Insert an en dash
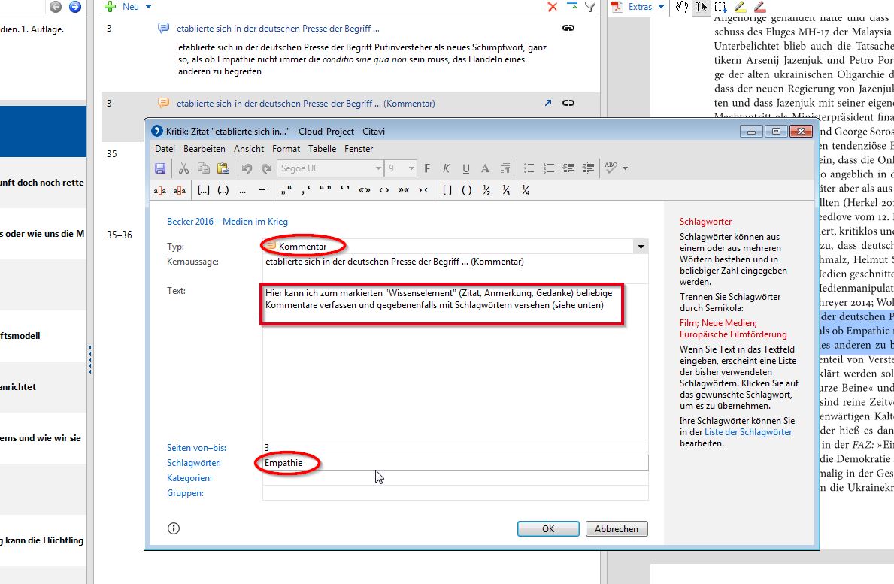 click(262, 190)
